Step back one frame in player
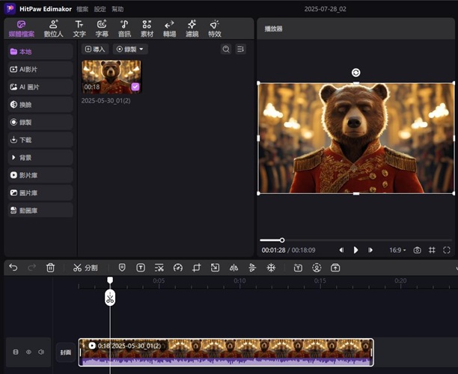The height and width of the screenshot is (374, 458). click(x=341, y=250)
